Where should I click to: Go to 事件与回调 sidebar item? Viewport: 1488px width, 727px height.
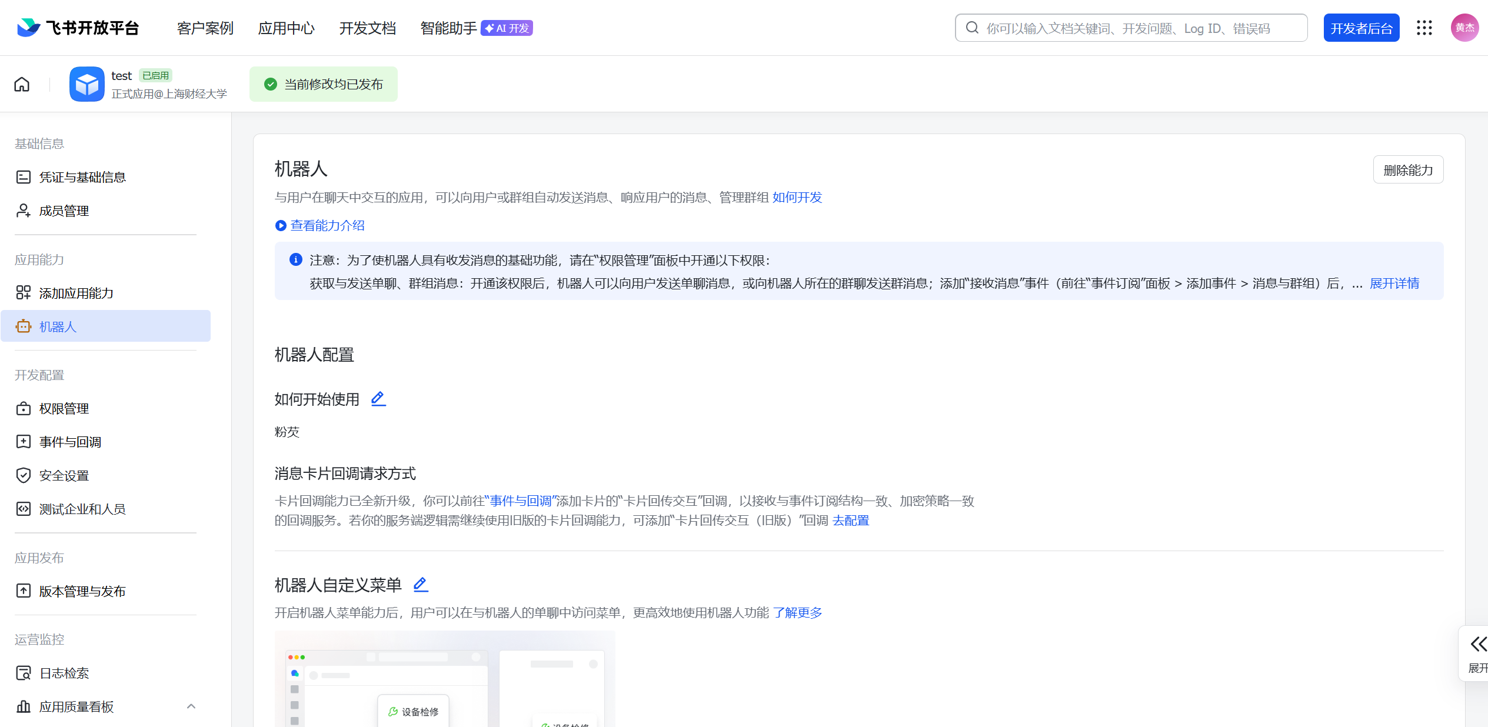pos(70,442)
